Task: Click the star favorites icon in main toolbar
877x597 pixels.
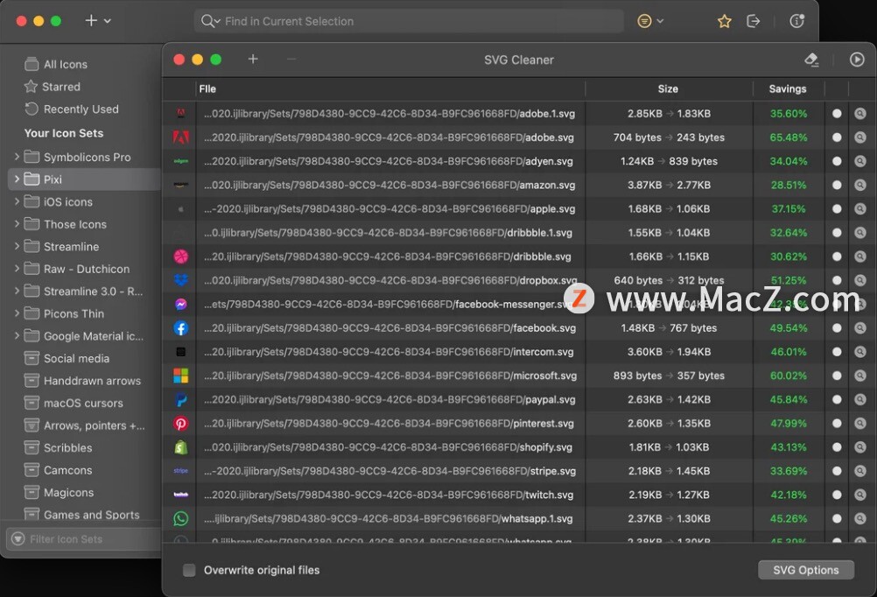Action: pyautogui.click(x=725, y=21)
